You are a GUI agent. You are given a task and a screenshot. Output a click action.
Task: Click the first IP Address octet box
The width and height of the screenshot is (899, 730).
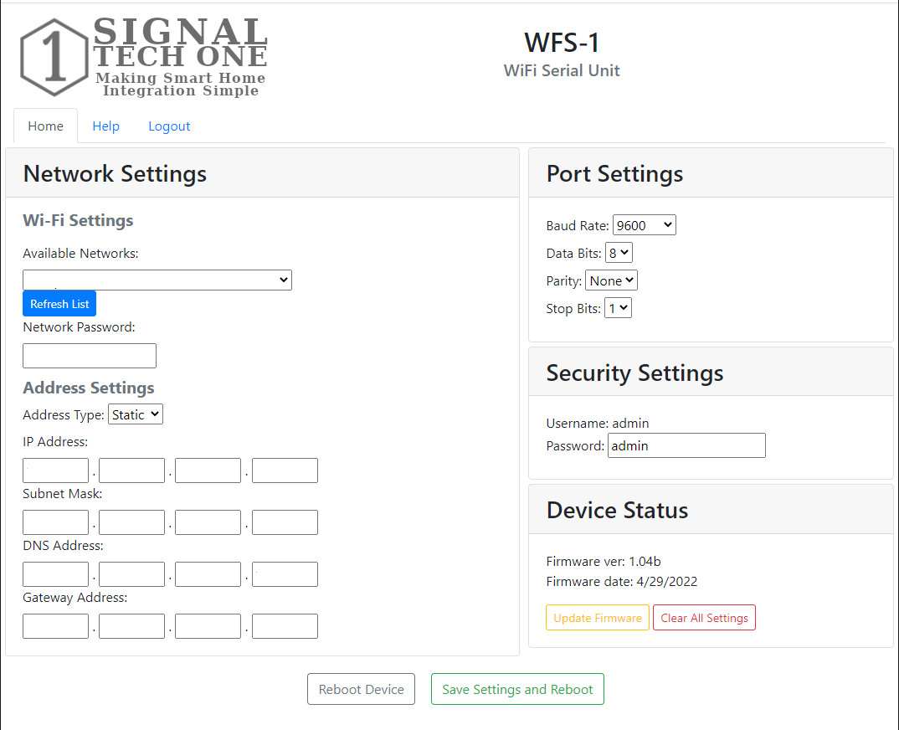coord(55,470)
